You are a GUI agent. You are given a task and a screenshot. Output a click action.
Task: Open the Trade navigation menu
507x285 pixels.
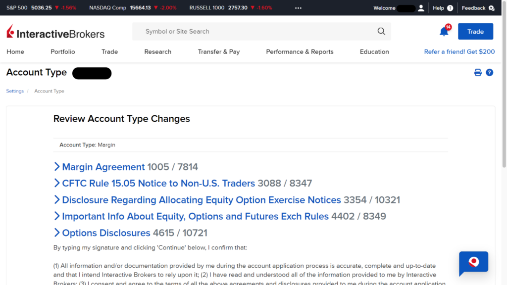pos(109,51)
